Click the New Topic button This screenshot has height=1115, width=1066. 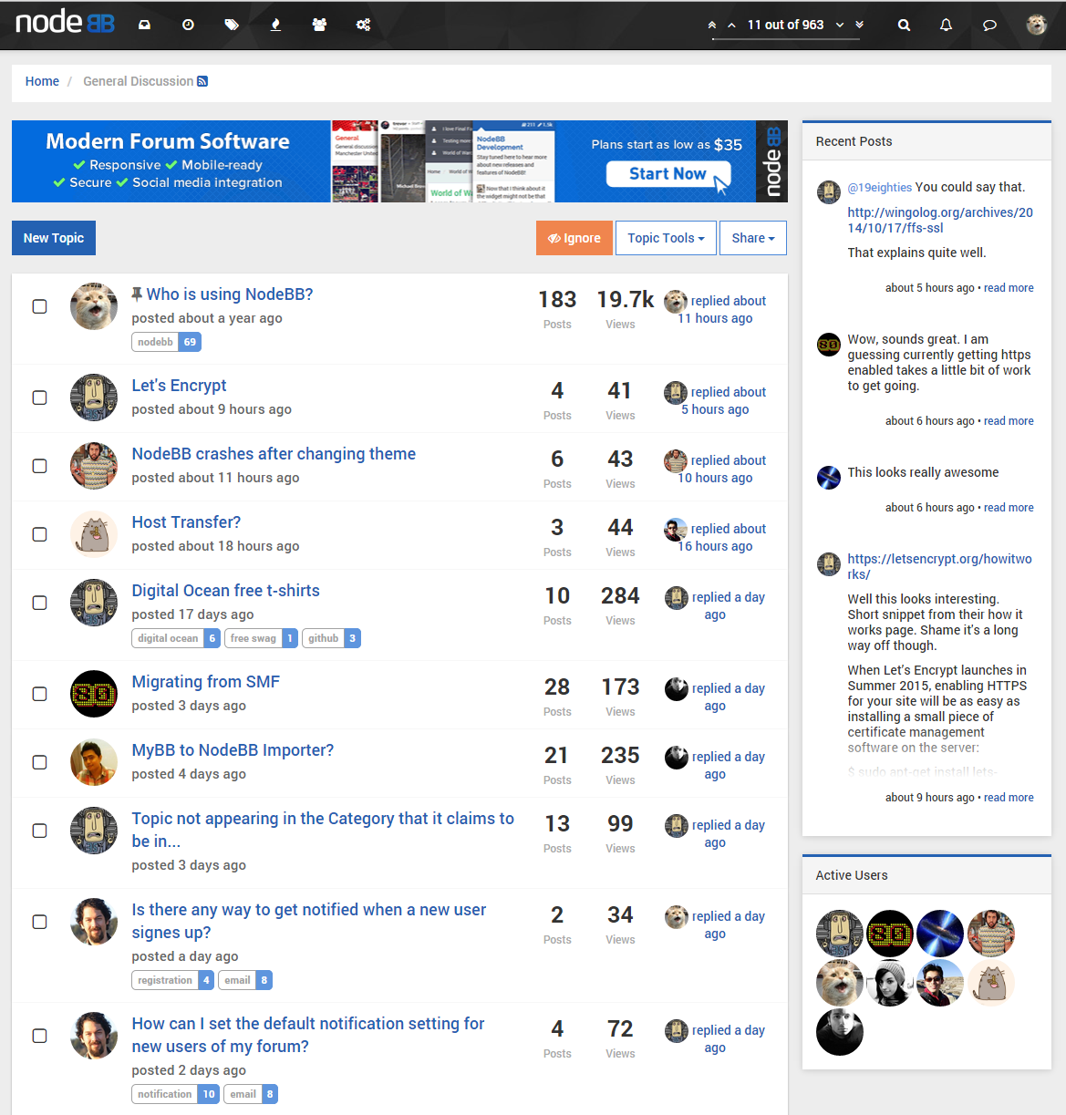54,238
